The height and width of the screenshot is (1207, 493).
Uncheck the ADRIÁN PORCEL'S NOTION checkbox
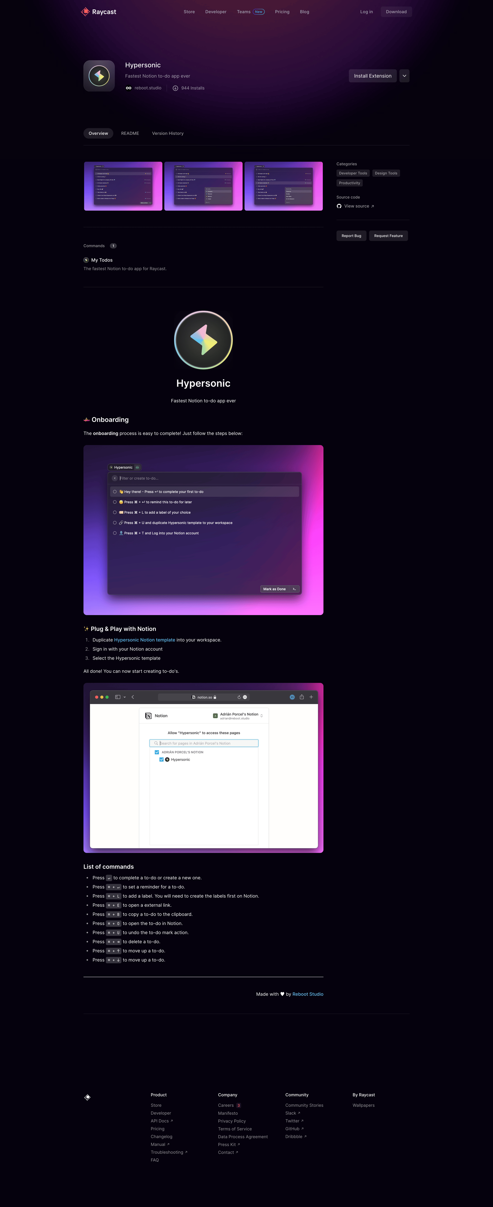tap(157, 752)
